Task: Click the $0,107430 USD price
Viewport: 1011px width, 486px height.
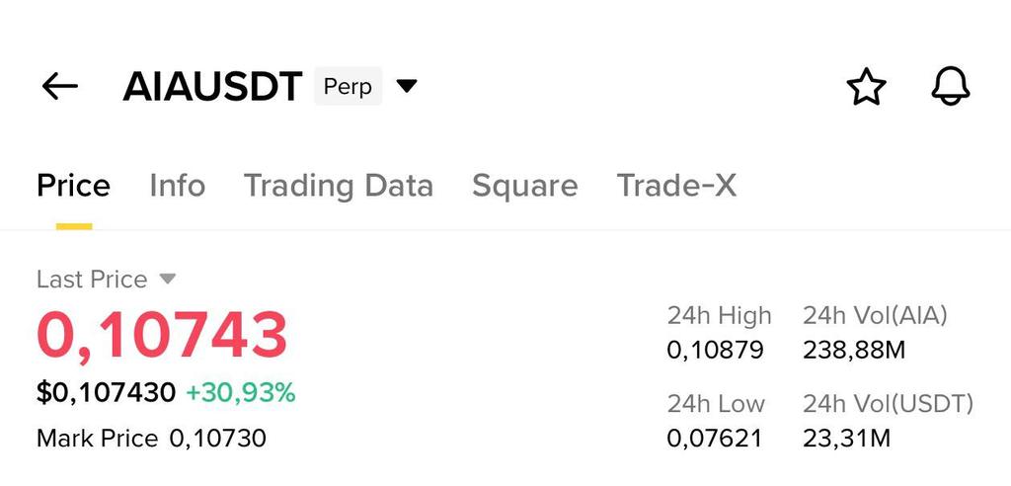Action: 106,393
